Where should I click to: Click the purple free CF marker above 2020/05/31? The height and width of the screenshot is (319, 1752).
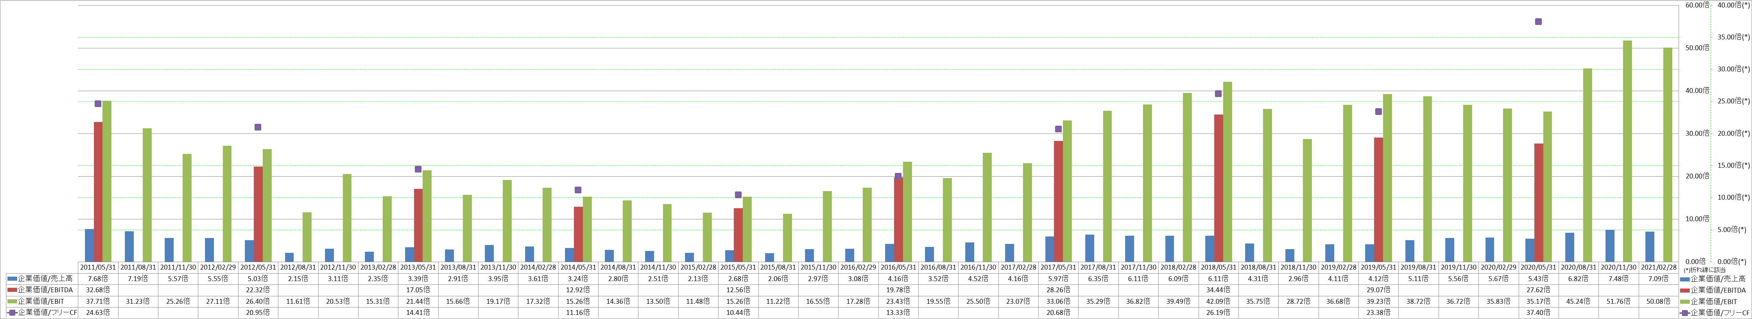pos(1538,22)
